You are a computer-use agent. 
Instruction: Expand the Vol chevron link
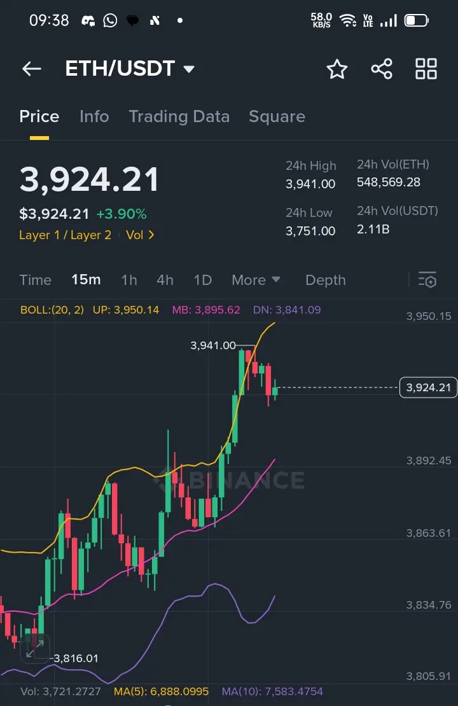(140, 235)
